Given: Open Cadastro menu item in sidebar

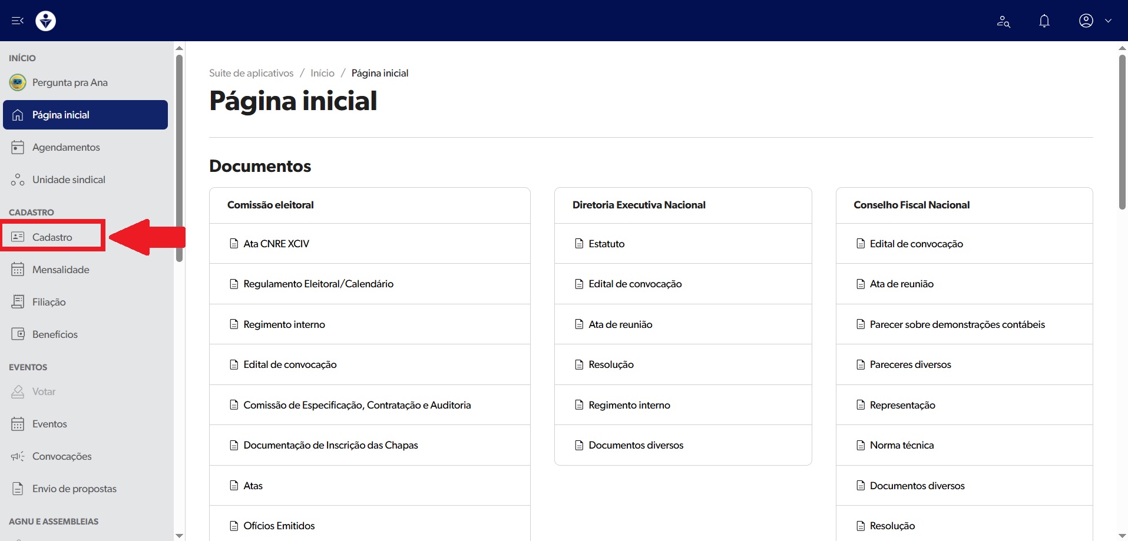Looking at the screenshot, I should tap(52, 237).
